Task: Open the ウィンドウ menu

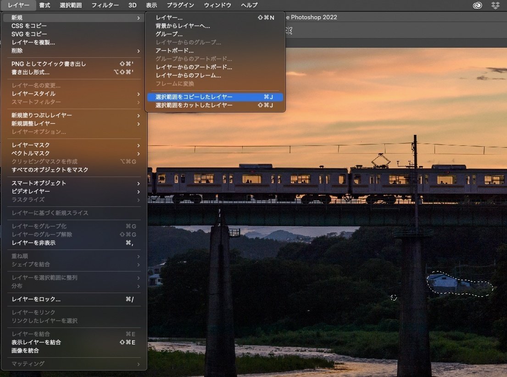Action: tap(217, 5)
